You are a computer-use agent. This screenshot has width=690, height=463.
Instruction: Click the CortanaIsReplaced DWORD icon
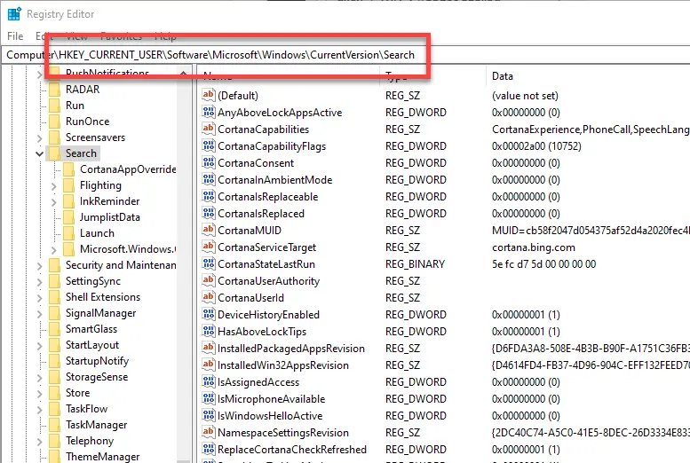[x=208, y=213]
